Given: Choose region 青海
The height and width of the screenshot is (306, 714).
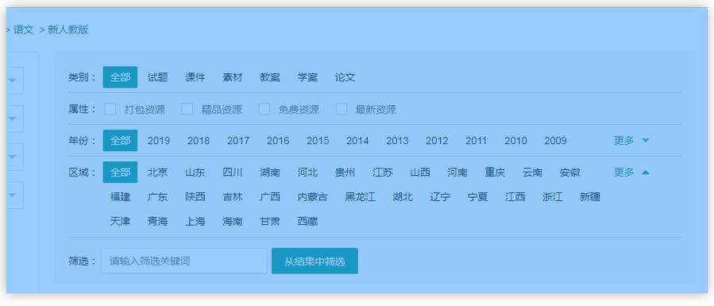Looking at the screenshot, I should pos(157,222).
